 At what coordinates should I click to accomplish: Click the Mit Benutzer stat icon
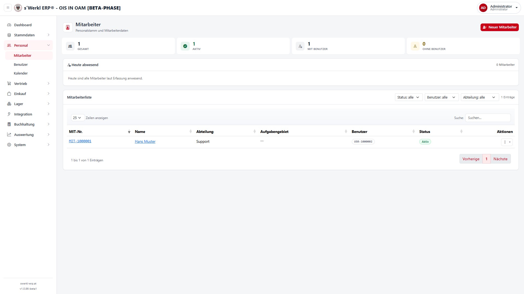pyautogui.click(x=300, y=46)
